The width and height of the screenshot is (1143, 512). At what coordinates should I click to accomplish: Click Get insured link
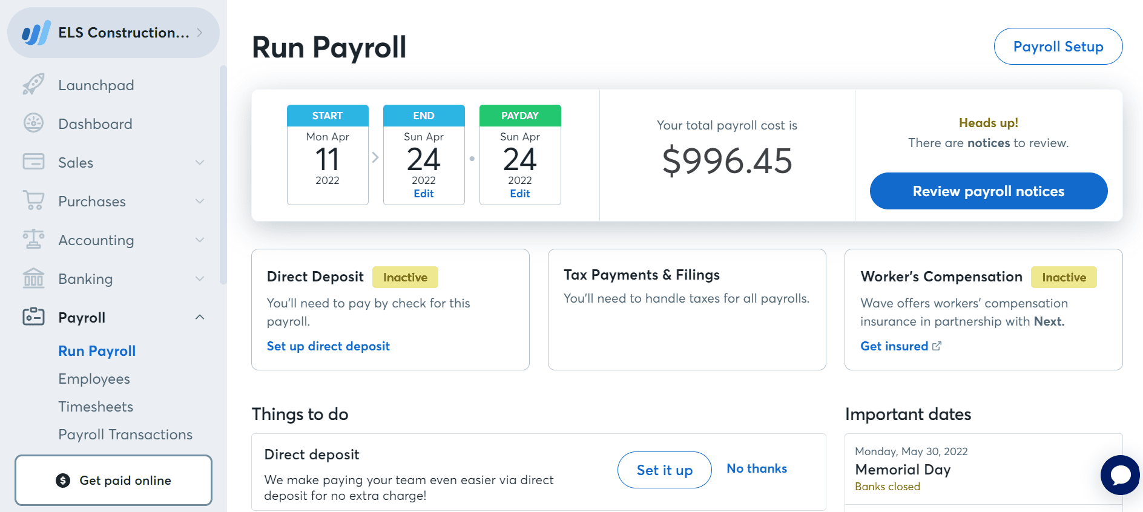point(894,346)
